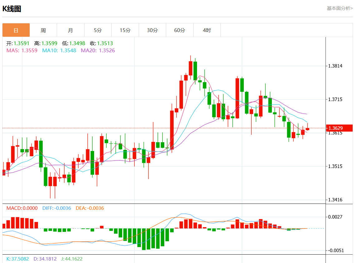Click the 0.0027 MACD axis label
The image size is (362, 263).
[335, 217]
